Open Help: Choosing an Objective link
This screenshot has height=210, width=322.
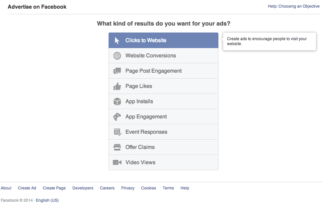tap(293, 6)
